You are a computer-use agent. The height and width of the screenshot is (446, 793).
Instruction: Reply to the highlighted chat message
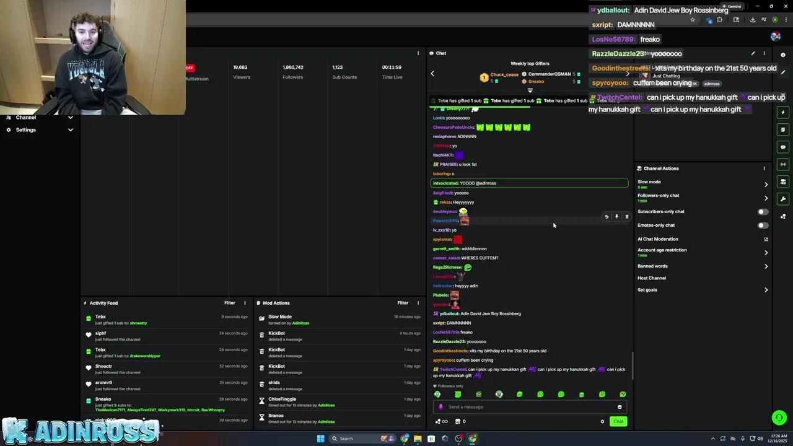pyautogui.click(x=607, y=217)
